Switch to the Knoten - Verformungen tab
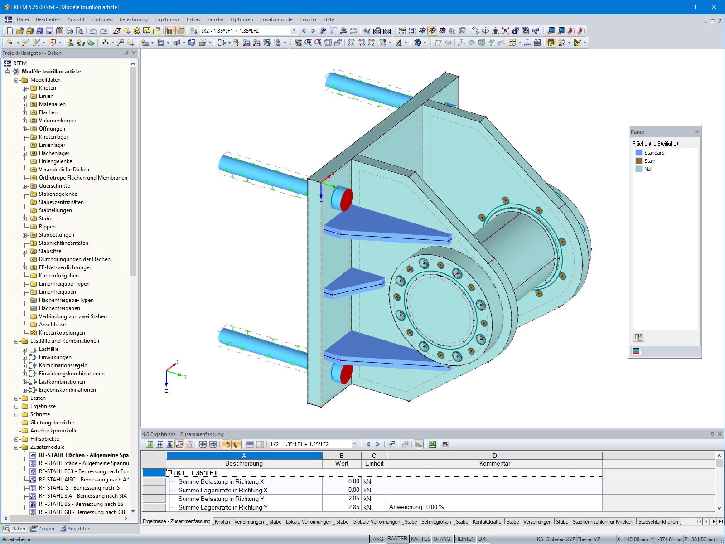Screen dimensions: 725x544 point(240,522)
